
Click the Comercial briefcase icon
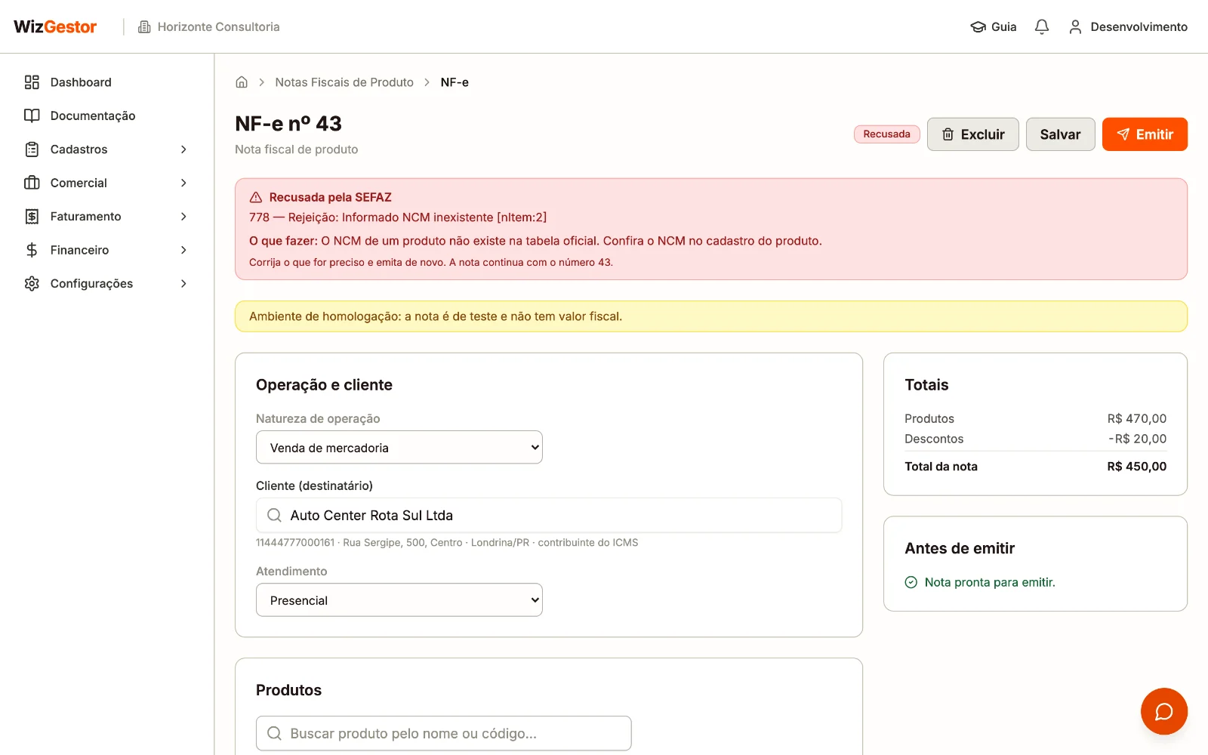32,183
